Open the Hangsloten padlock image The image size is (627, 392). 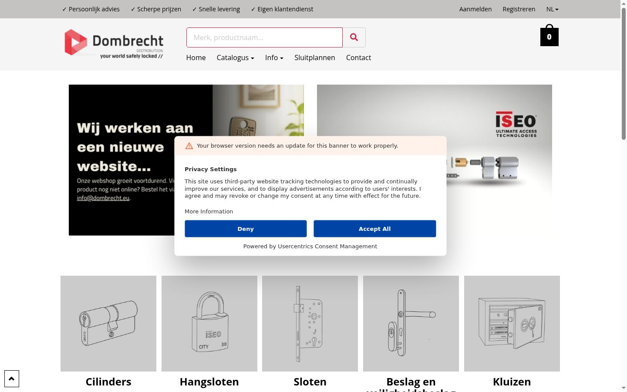[x=209, y=324]
